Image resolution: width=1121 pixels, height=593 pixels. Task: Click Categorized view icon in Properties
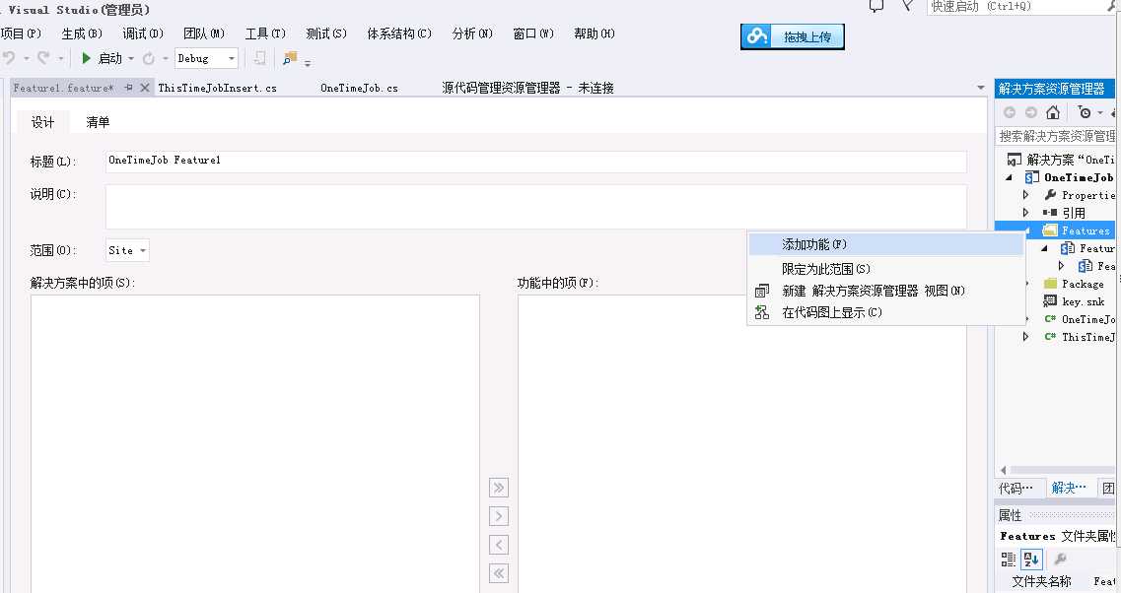(1008, 559)
